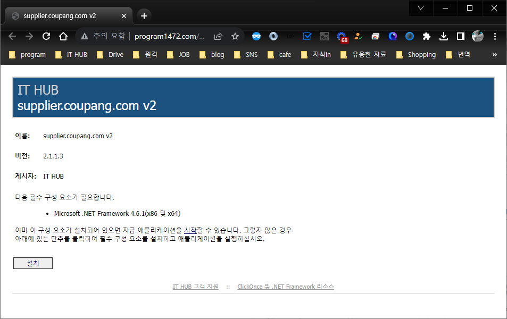Click the address bar URL field
The width and height of the screenshot is (507, 319).
(169, 37)
